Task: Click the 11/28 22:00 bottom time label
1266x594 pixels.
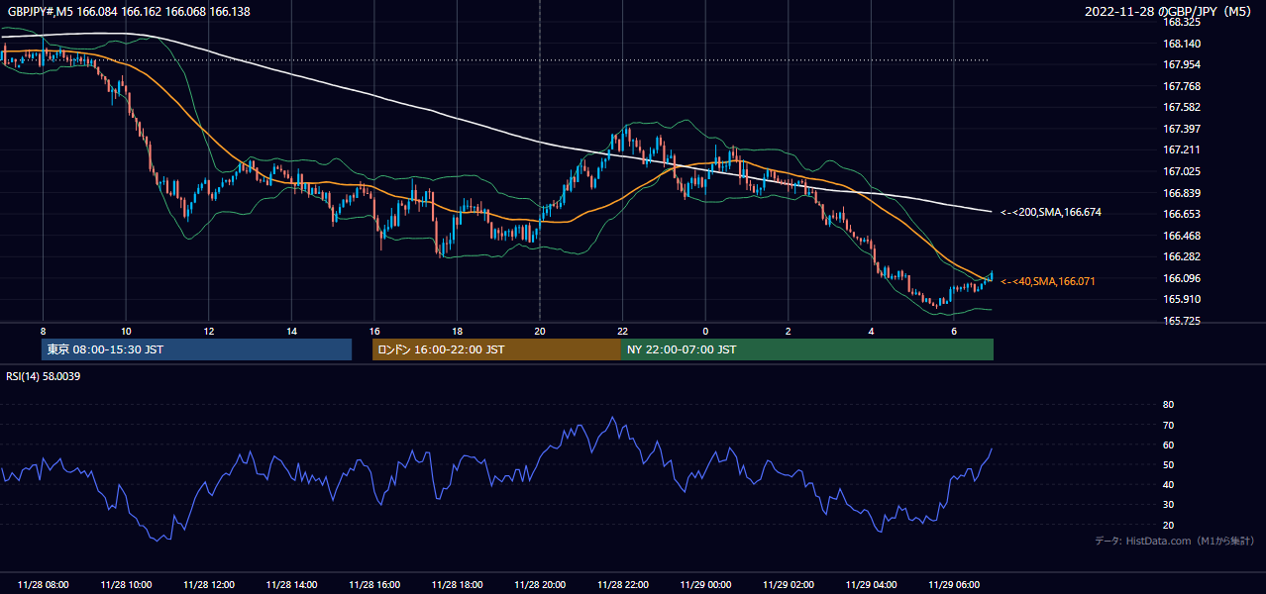Action: 622,585
